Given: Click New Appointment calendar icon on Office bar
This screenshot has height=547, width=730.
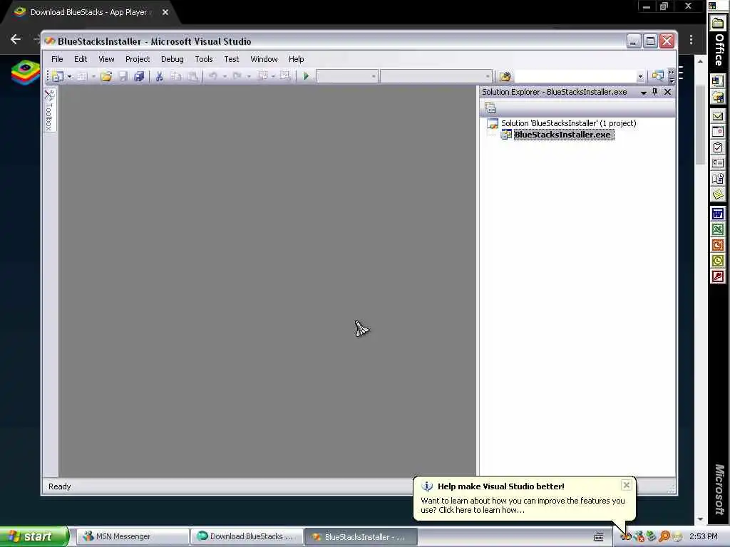Looking at the screenshot, I should (717, 132).
